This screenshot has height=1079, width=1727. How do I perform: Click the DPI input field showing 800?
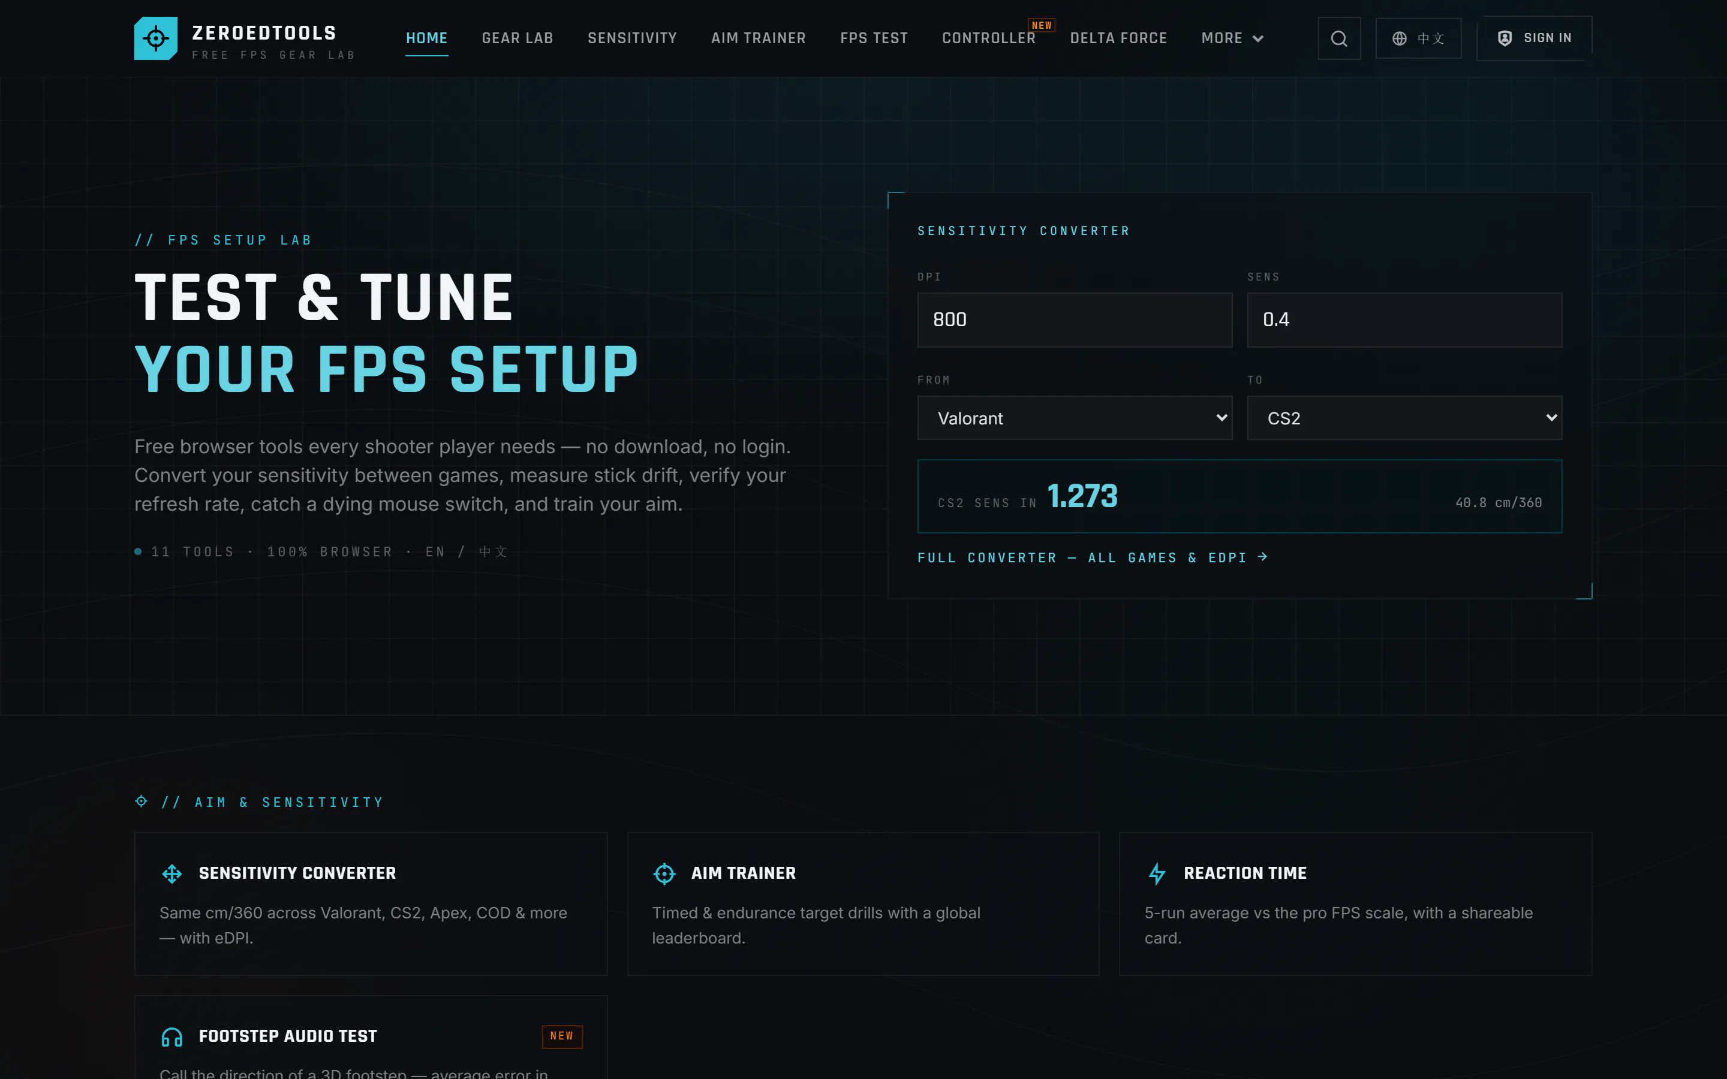1074,320
